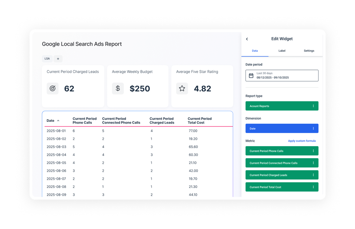The height and width of the screenshot is (229, 355).
Task: Open the kebab menu on Account Reports
Action: tap(314, 106)
